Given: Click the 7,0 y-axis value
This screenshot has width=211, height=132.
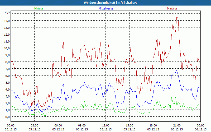Looking at the screenshot, I should click(7, 69).
